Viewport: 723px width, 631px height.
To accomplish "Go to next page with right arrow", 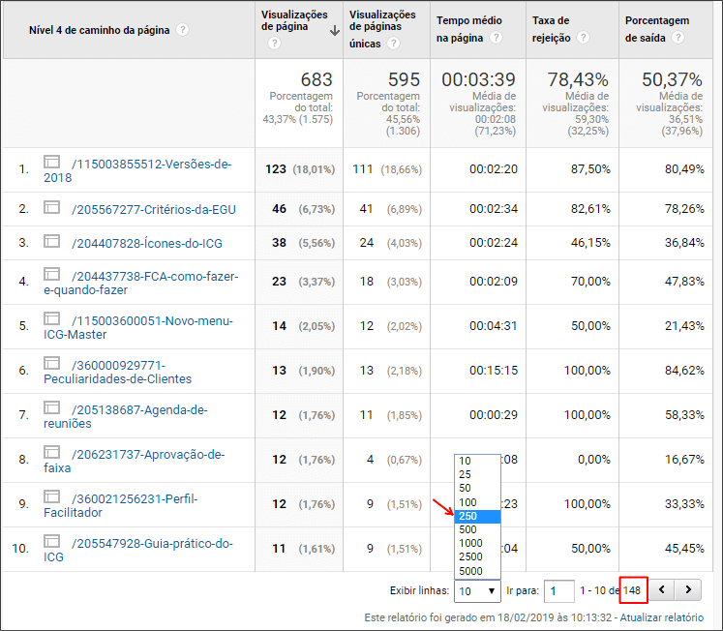I will tap(688, 589).
